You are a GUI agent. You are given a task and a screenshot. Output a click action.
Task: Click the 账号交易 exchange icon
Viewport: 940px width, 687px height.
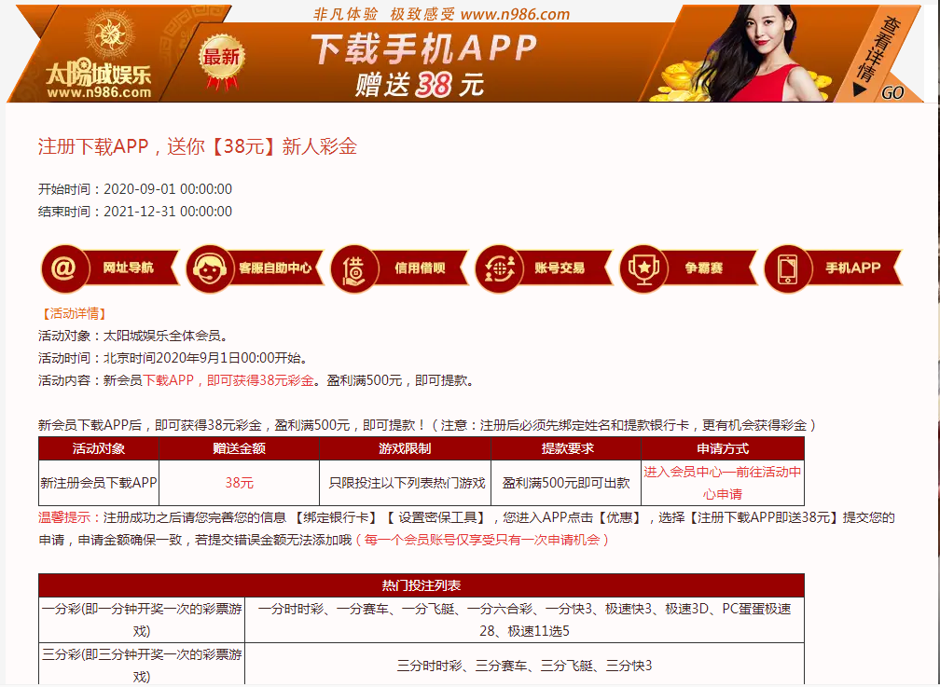coord(499,268)
